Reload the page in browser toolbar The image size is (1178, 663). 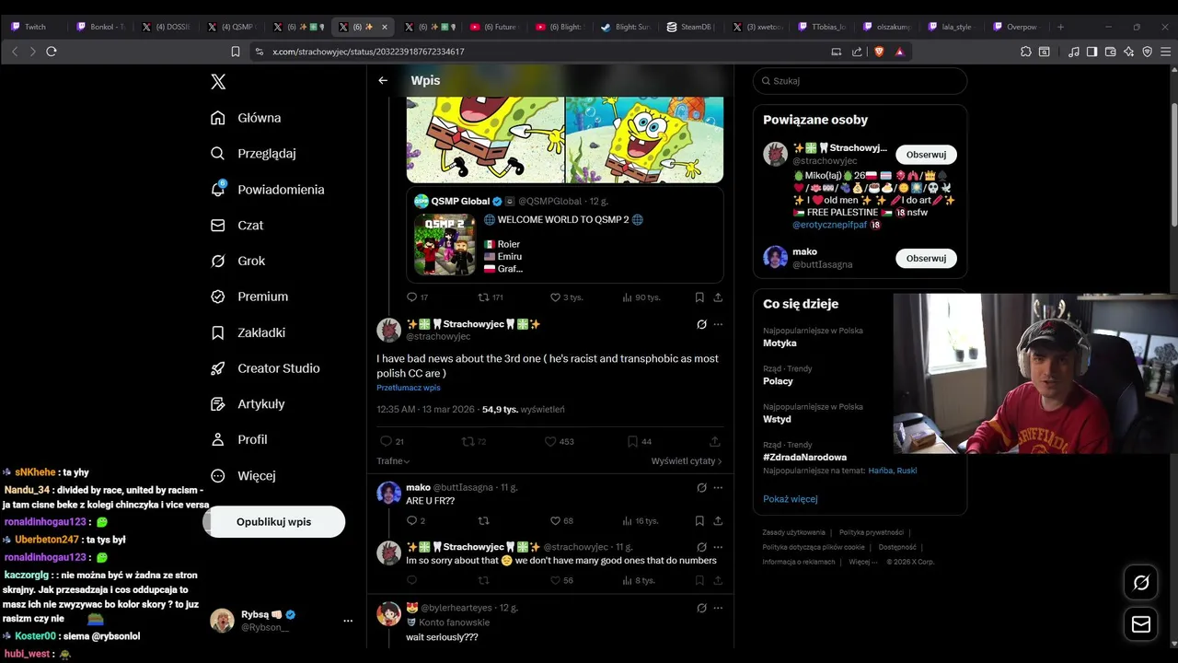52,52
